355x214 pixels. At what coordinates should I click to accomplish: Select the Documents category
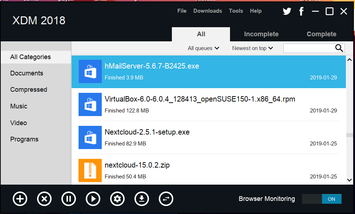point(27,73)
